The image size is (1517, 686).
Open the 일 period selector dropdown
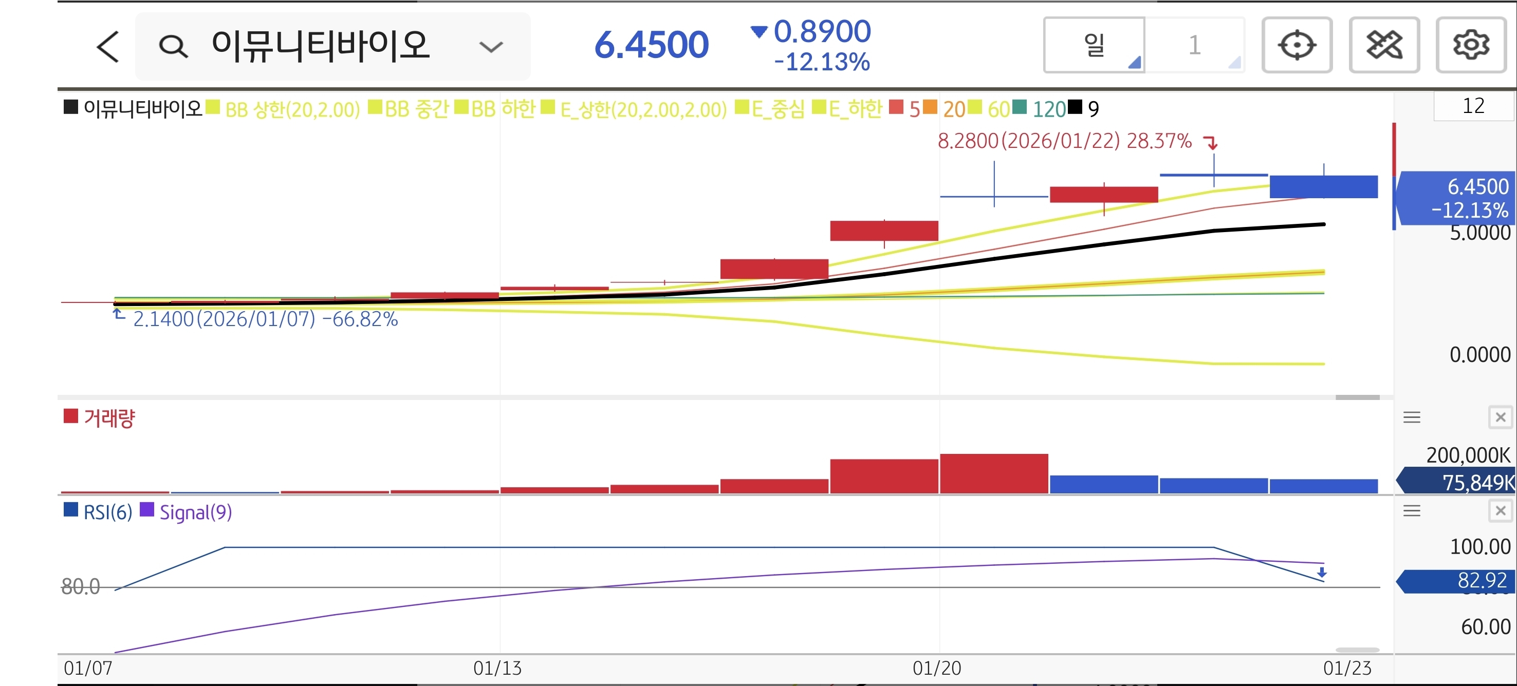click(x=1094, y=45)
